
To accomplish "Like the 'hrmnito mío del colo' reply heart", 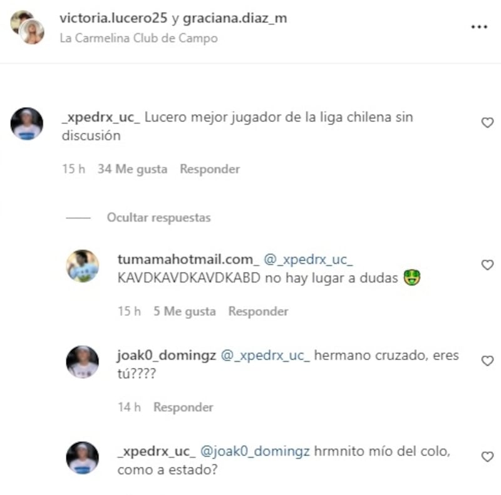I will 487,457.
